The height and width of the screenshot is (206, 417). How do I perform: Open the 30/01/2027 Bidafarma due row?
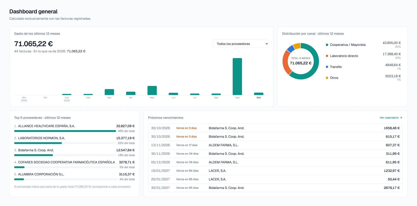(275, 188)
